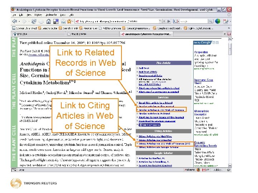Open the Supplemental Data link

tap(150, 75)
